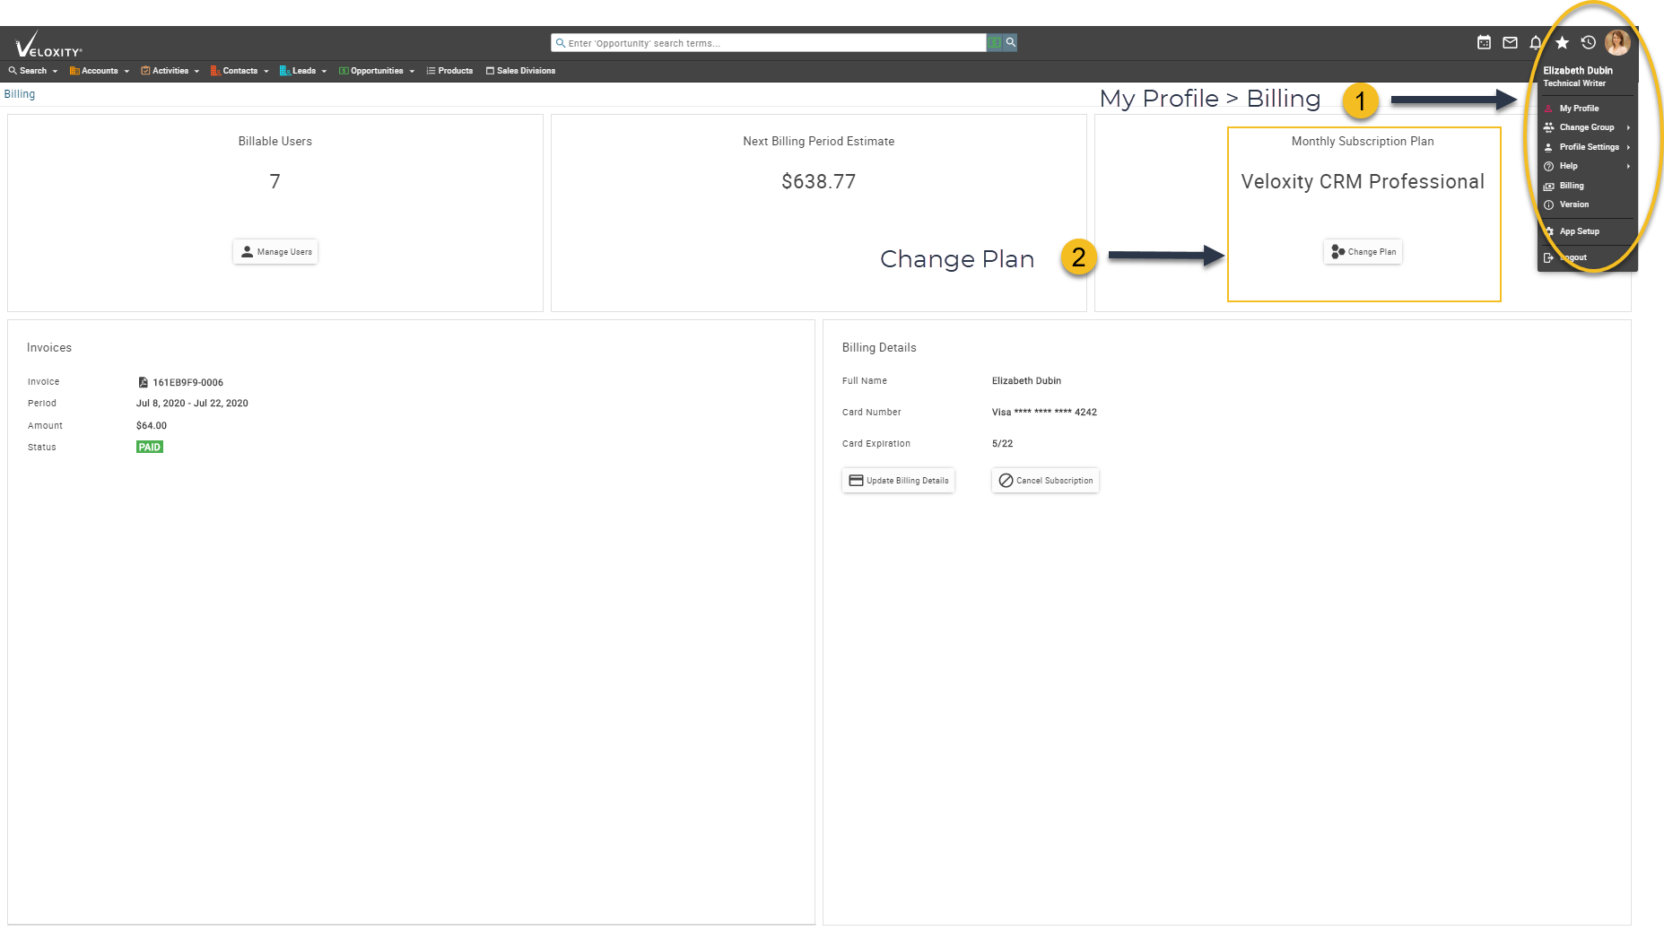Click the Opportunities money icon in the navbar
Viewport: 1664px width, 931px height.
344,71
